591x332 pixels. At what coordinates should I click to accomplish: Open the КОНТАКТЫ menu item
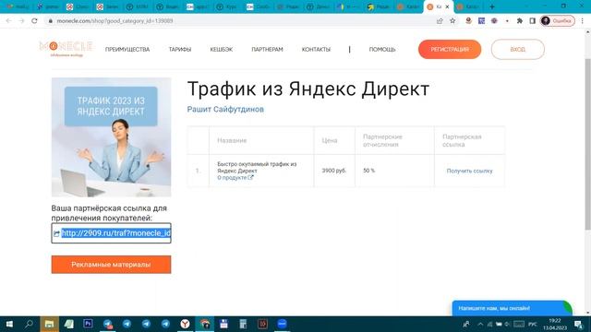pos(316,49)
